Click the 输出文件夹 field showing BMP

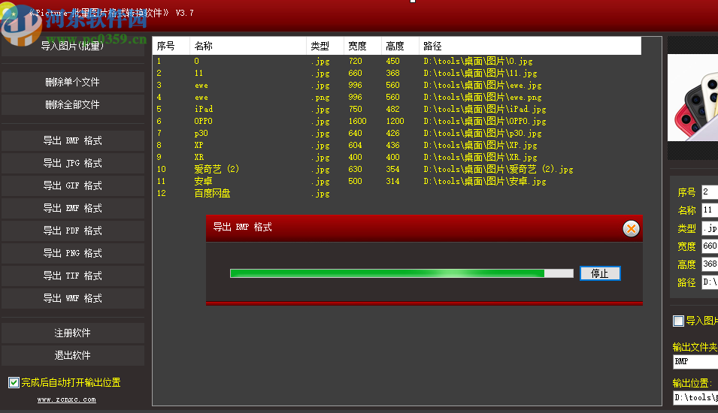(695, 361)
